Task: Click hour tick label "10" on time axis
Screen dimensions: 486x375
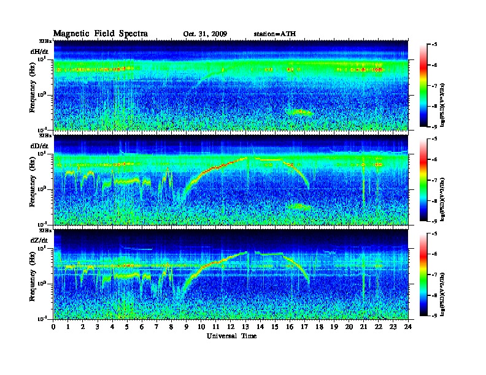Action: [201, 327]
